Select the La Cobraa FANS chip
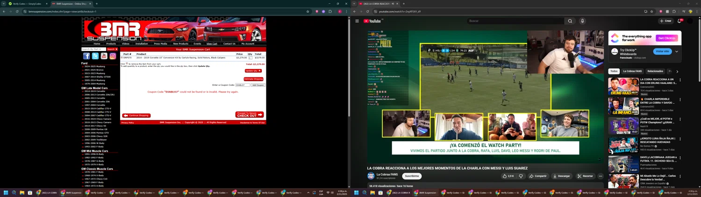The width and height of the screenshot is (701, 197). 632,71
